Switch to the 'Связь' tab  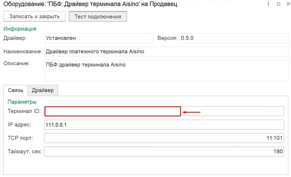point(16,90)
